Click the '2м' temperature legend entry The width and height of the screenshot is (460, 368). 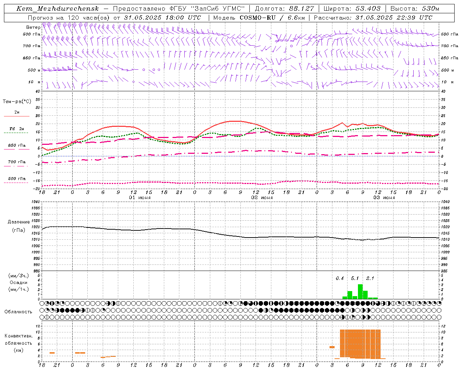[17, 112]
